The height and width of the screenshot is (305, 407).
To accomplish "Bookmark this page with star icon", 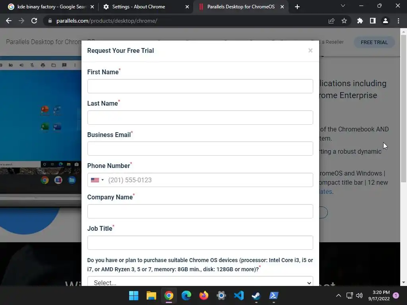I will click(x=344, y=21).
